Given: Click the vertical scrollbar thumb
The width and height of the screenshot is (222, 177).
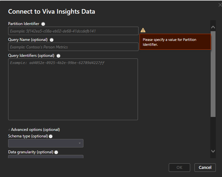Looking at the screenshot, I should [x=213, y=74].
